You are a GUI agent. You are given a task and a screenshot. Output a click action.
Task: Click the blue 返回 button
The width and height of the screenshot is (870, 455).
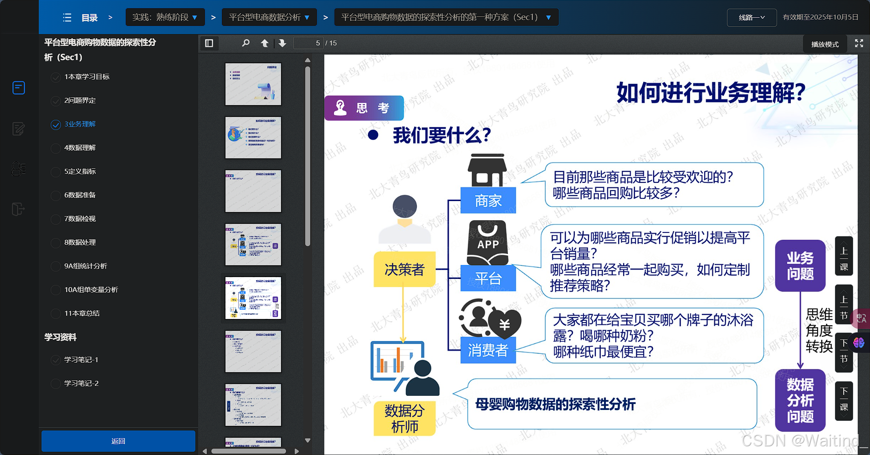118,441
